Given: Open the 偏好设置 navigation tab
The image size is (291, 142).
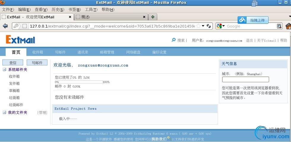Looking at the screenshot, I should pyautogui.click(x=159, y=52).
